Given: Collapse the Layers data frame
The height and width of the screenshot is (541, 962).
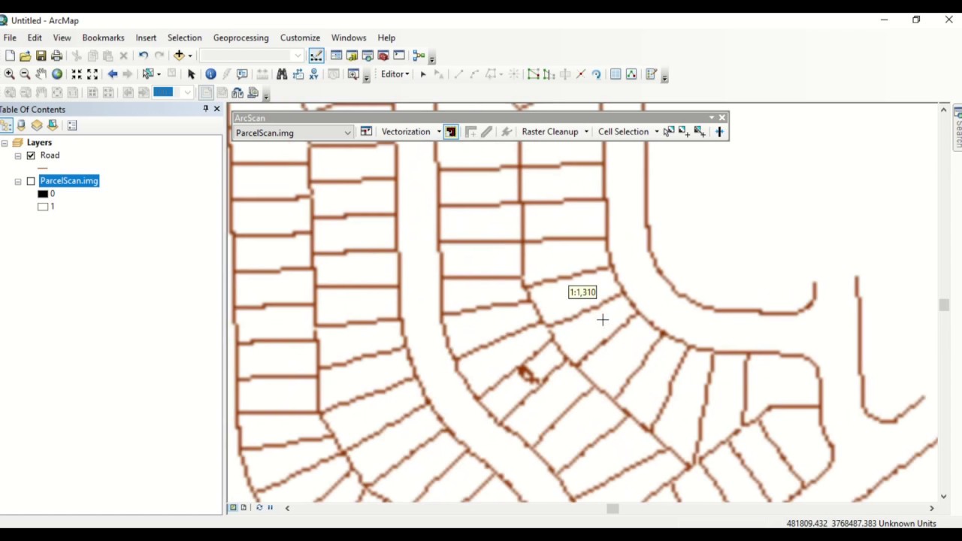Looking at the screenshot, I should pyautogui.click(x=5, y=143).
